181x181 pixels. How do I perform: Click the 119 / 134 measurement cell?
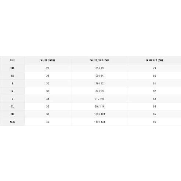(99, 122)
